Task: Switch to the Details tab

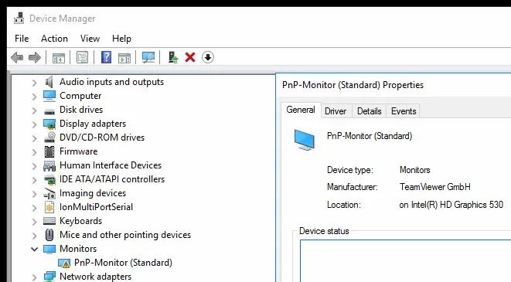Action: pyautogui.click(x=370, y=111)
